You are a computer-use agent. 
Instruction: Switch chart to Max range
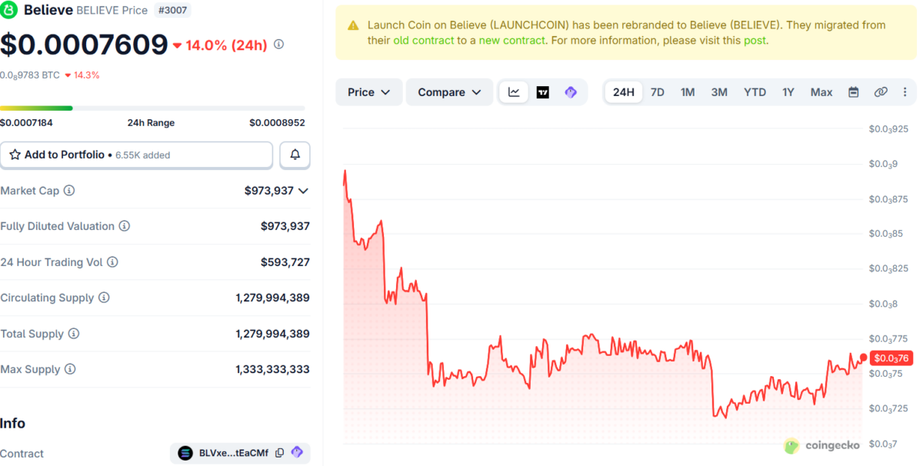tap(821, 92)
